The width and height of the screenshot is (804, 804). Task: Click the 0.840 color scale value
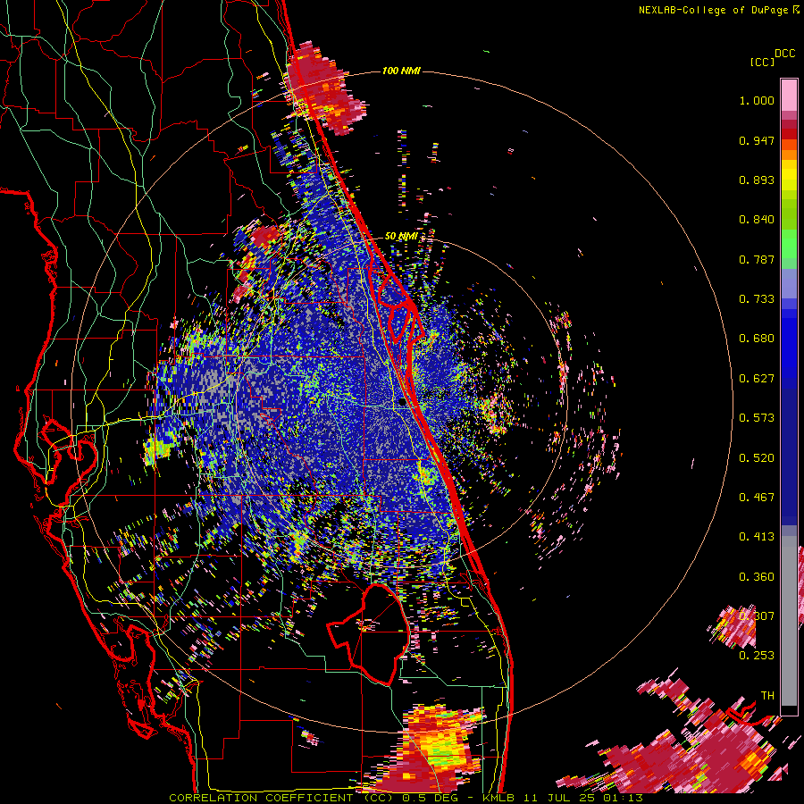757,220
